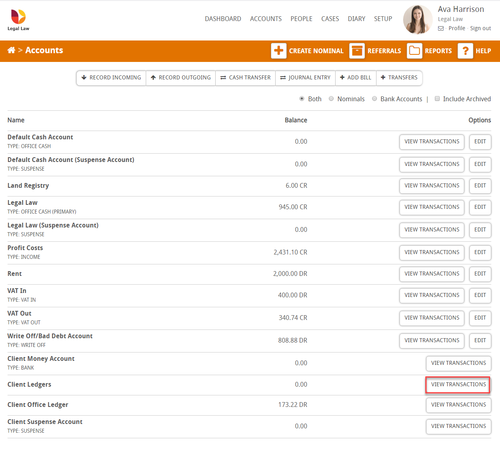Click the Record Incoming down-arrow icon

point(84,77)
